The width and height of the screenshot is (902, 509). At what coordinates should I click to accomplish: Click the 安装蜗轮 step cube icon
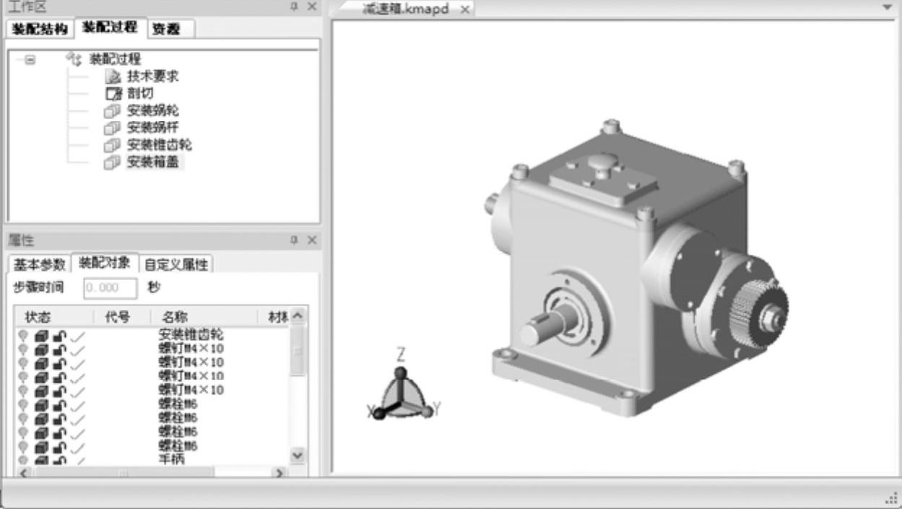111,111
